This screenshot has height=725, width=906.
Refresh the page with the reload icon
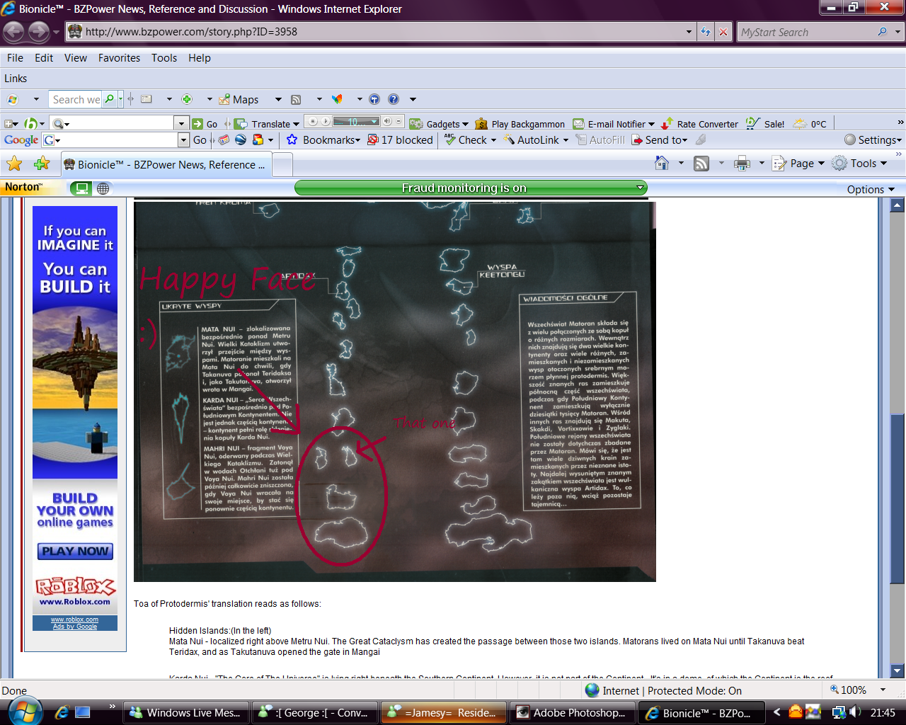tap(706, 32)
